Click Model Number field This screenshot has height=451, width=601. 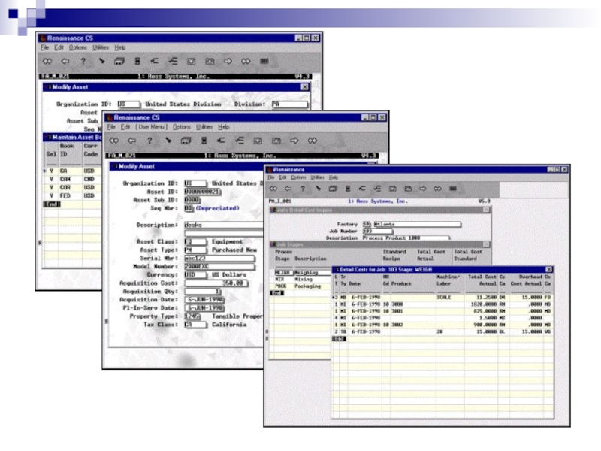[219, 267]
